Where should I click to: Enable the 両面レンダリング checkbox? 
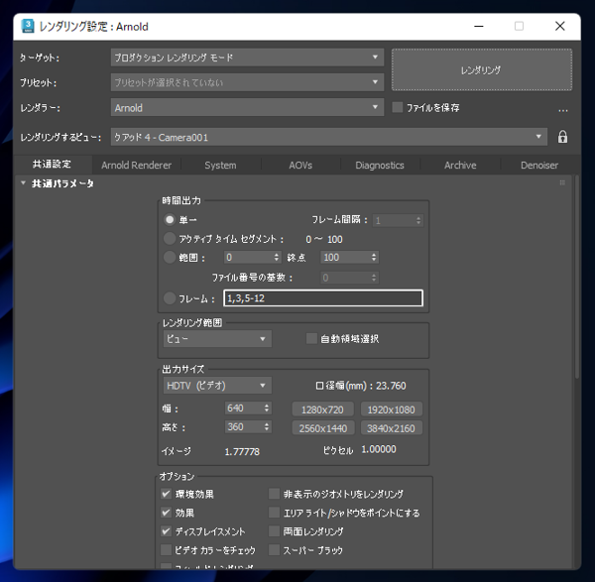pos(274,531)
